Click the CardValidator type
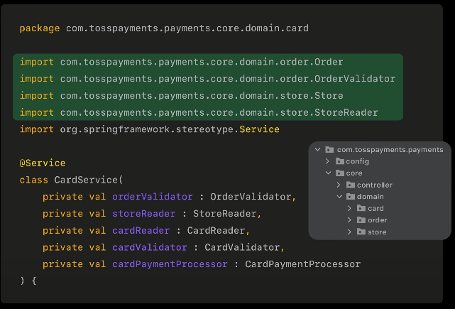Screen dimensions: 455x309 click(242, 247)
